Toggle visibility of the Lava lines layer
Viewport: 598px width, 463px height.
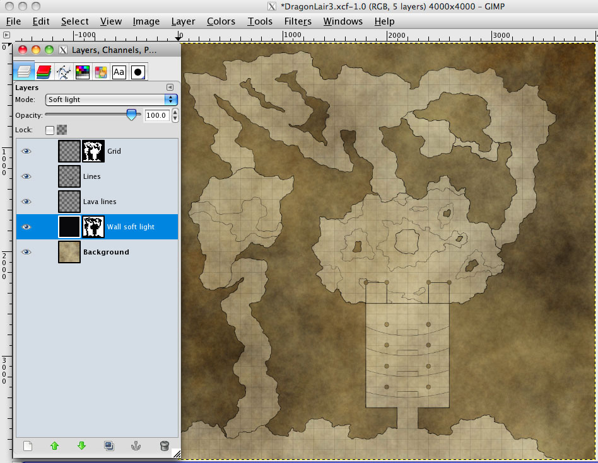(x=26, y=202)
